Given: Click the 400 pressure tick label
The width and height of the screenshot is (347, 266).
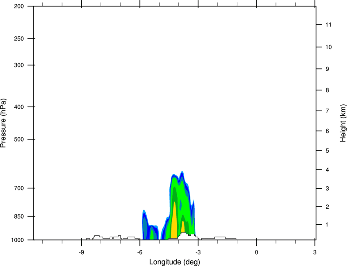Looking at the screenshot, I should click(x=19, y=107).
